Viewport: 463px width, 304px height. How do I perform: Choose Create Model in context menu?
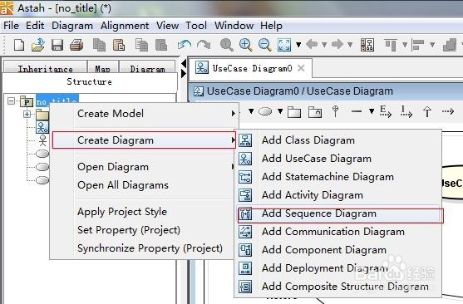click(x=144, y=114)
